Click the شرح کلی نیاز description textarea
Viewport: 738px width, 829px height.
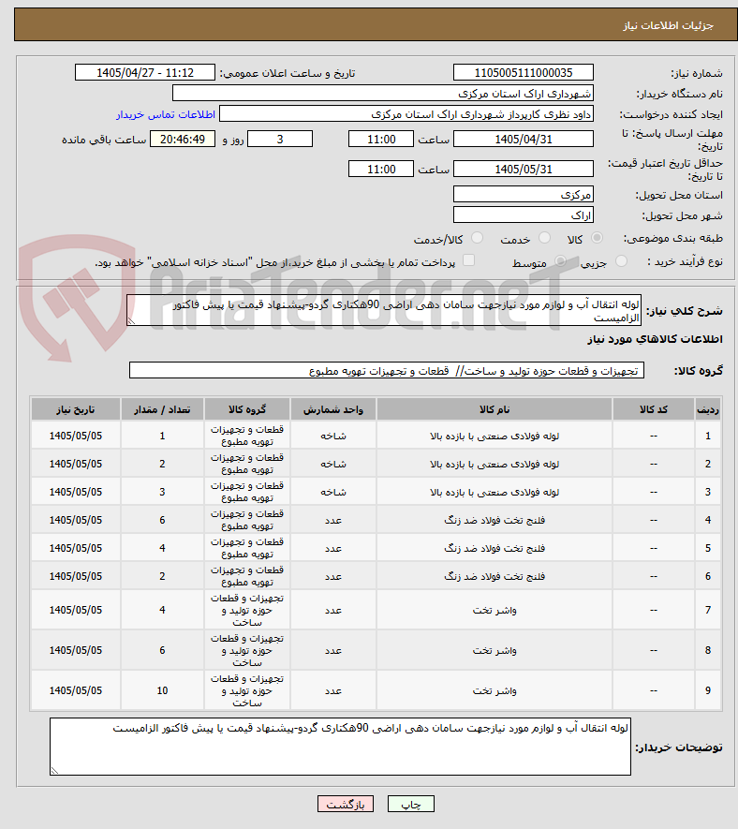pos(384,310)
